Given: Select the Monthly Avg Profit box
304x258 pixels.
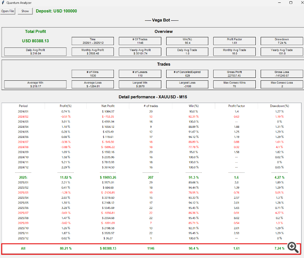Looking at the screenshot, I should [93, 52].
